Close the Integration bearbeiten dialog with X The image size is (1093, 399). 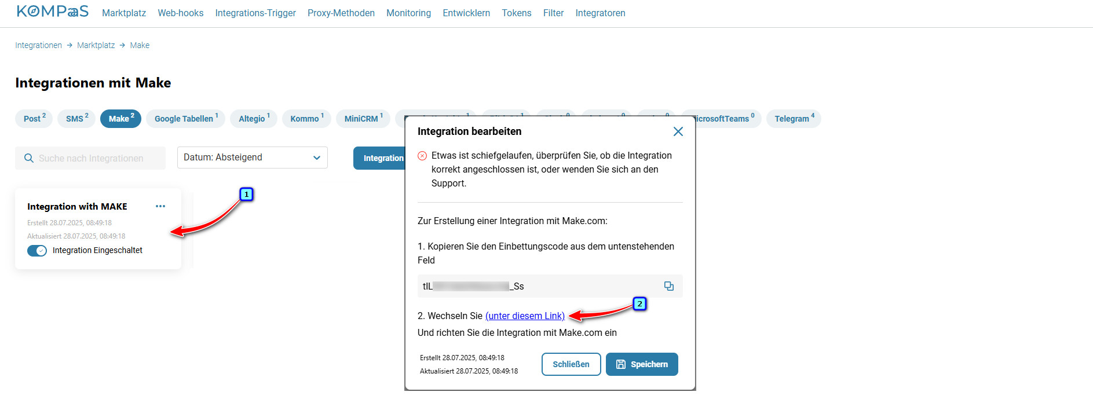(x=678, y=131)
